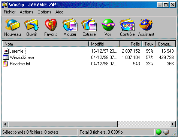Open the Options menu
The height and width of the screenshot is (137, 178).
(x=44, y=12)
